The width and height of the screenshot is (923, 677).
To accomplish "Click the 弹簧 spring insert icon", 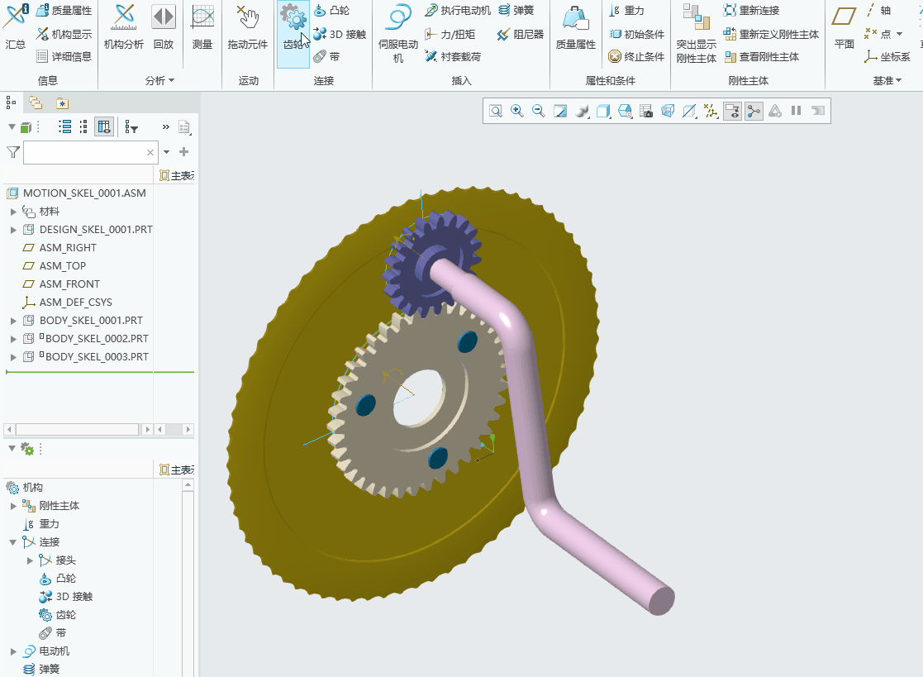I will click(516, 11).
